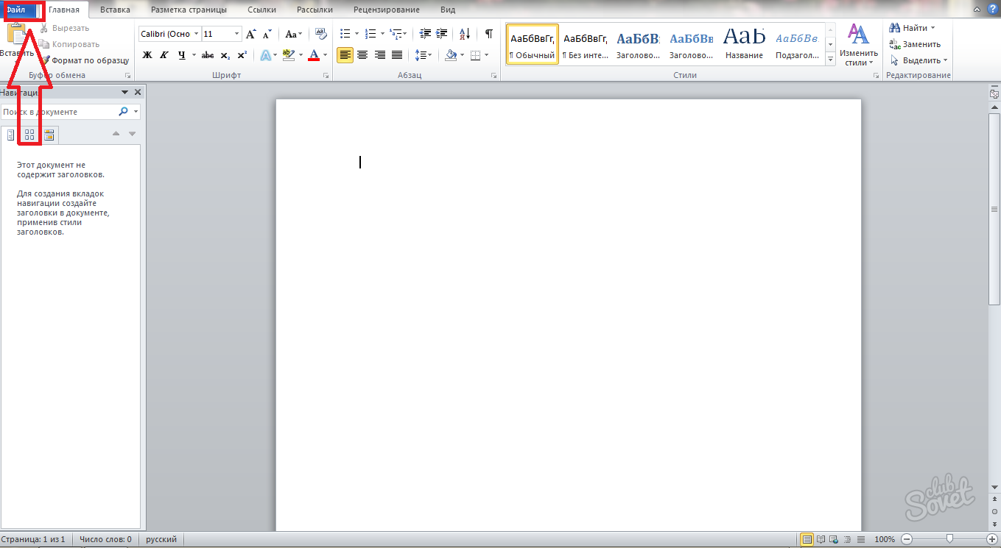
Task: Click the Word Help question mark icon
Action: click(993, 10)
